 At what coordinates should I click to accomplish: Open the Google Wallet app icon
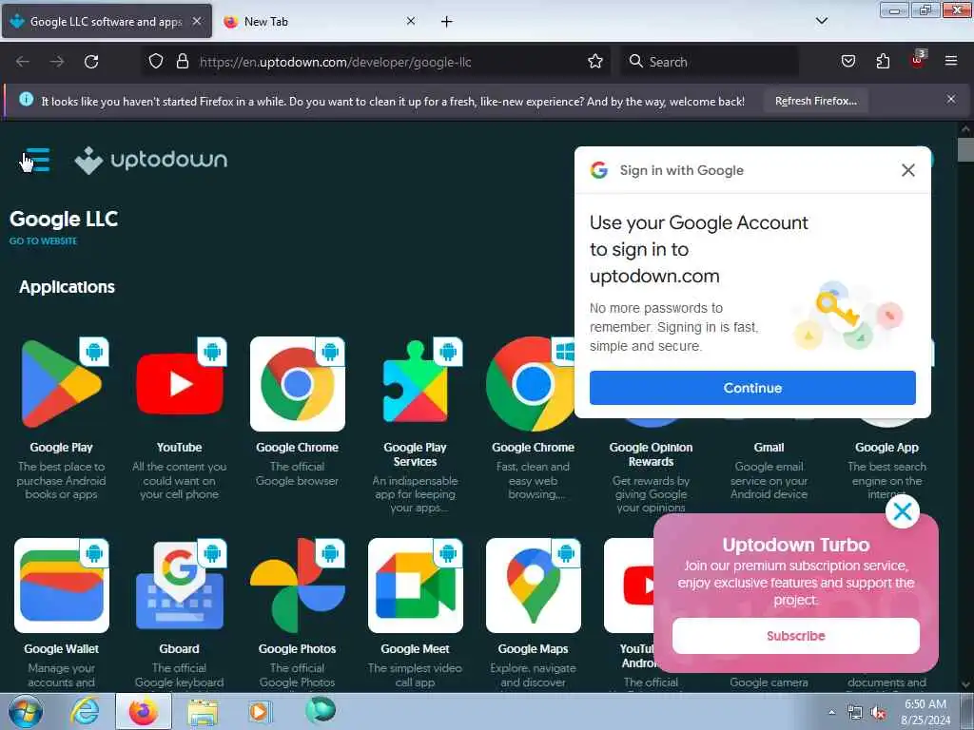pos(62,586)
